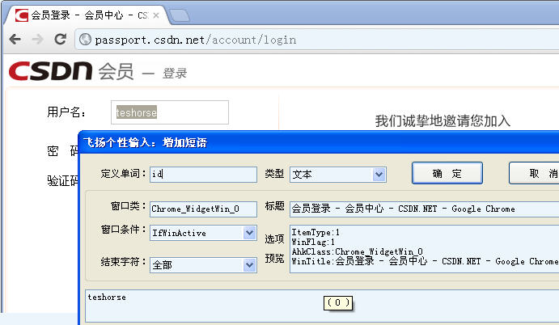Click the 登录 heading text
The height and width of the screenshot is (325, 559).
(175, 74)
